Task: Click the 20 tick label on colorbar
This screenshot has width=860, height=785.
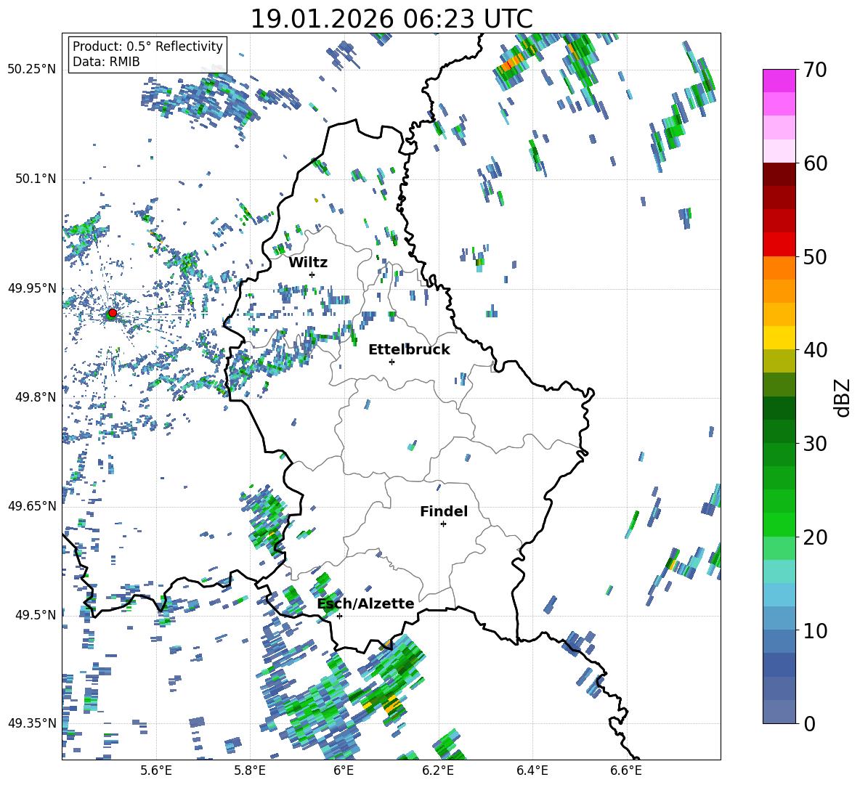Action: [x=815, y=537]
